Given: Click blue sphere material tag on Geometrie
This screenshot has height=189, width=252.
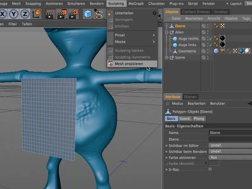Looking at the screenshot, I should coord(241,51).
